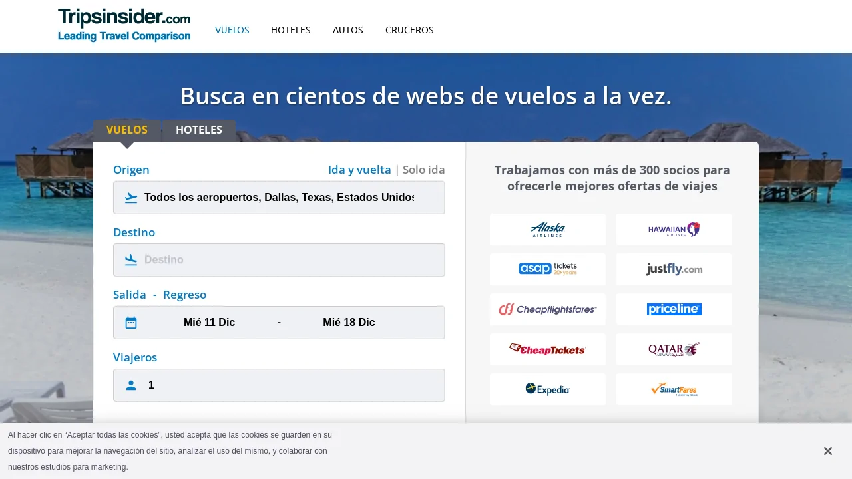Viewport: 852px width, 479px height.
Task: Click the Destino input field
Action: [286, 260]
